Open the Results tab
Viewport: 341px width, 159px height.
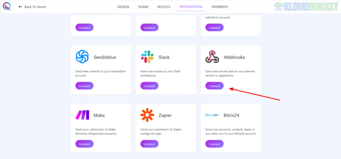(164, 7)
